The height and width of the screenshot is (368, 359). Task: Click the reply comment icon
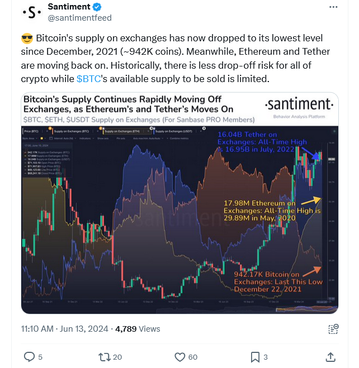pyautogui.click(x=29, y=356)
